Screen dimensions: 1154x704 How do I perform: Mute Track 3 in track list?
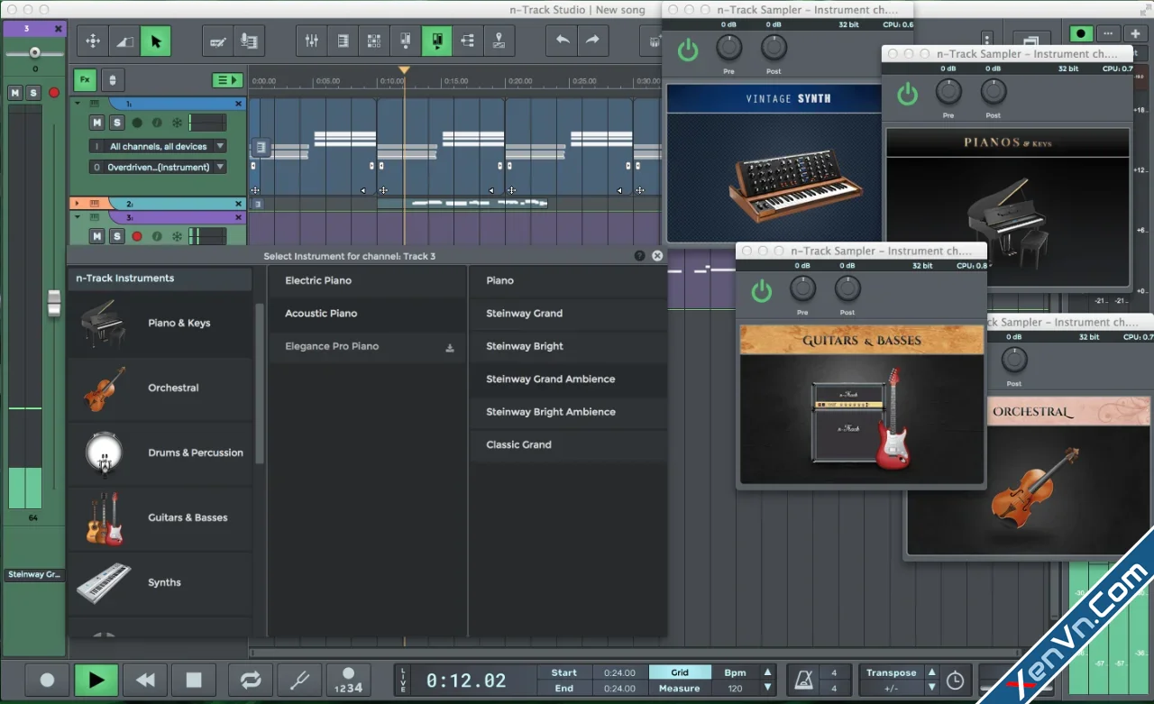(96, 236)
